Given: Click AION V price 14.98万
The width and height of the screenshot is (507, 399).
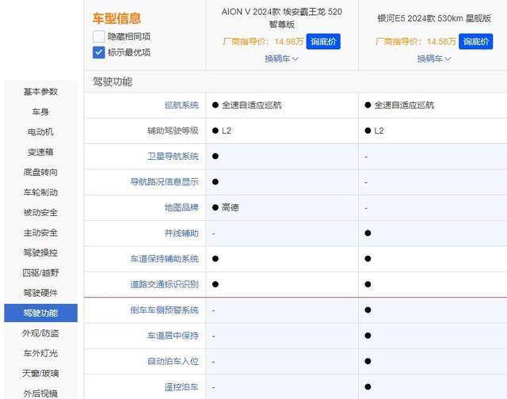Looking at the screenshot, I should (289, 41).
